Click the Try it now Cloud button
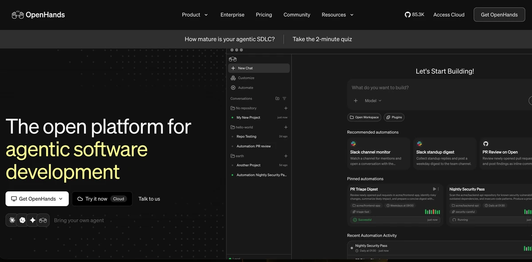Screen dimensions: 532x262 [102, 199]
